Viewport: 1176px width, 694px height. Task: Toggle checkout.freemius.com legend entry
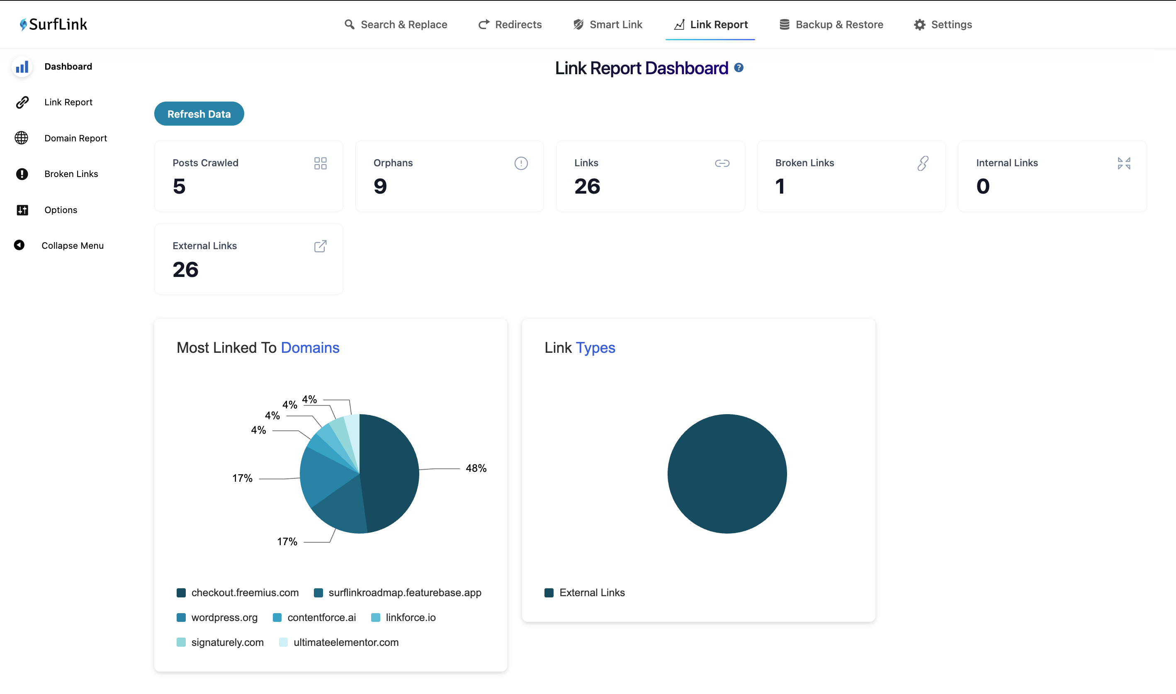(x=237, y=592)
